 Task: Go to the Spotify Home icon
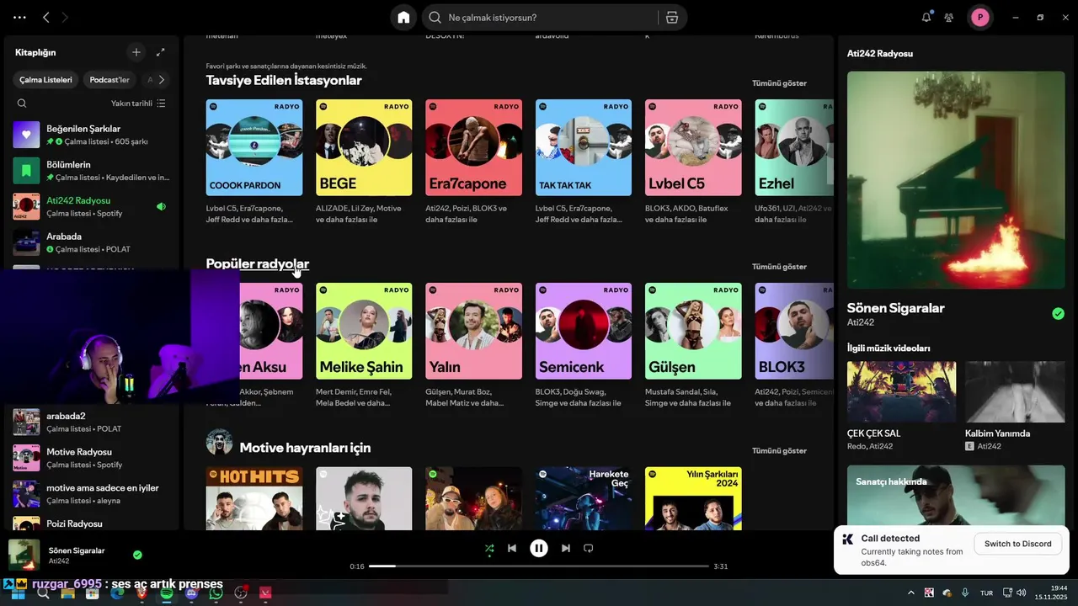coord(403,17)
